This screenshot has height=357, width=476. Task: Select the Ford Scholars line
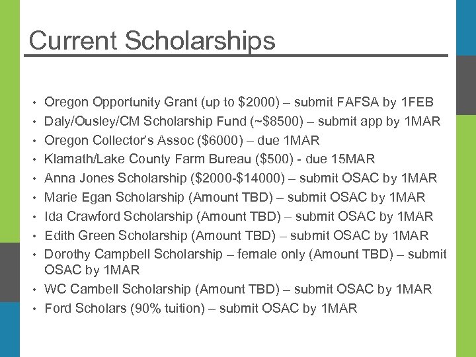(200, 309)
